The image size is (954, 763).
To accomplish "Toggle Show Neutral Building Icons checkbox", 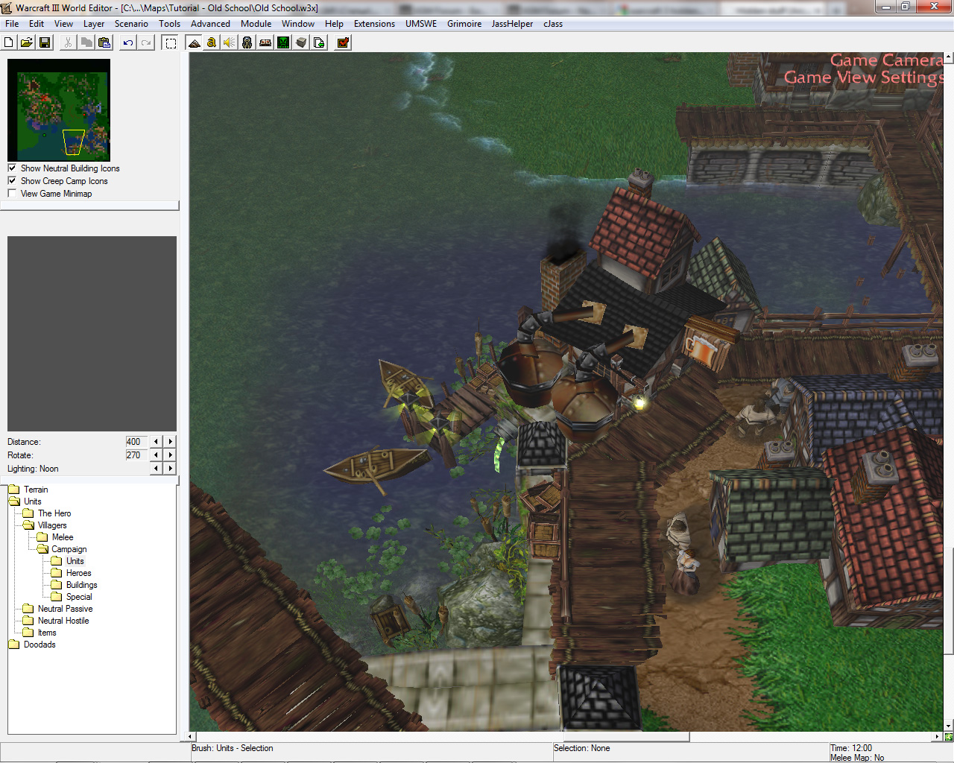I will tap(12, 168).
